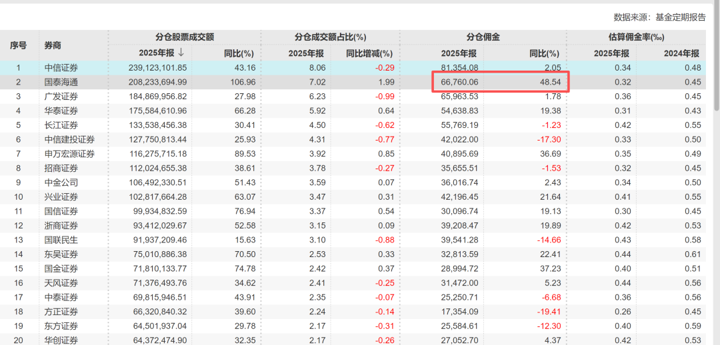
Task: Click the 分仓成交额占比(%) group header
Action: (330, 37)
